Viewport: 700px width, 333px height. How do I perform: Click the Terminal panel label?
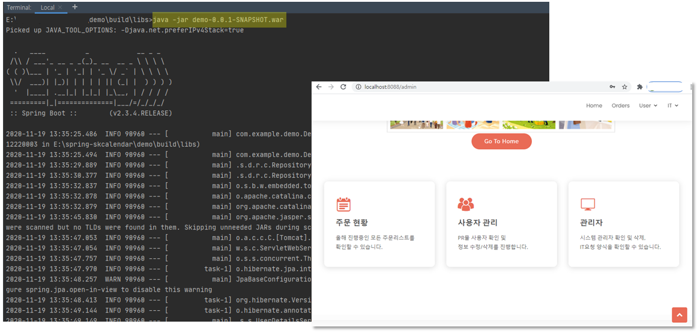coord(19,8)
